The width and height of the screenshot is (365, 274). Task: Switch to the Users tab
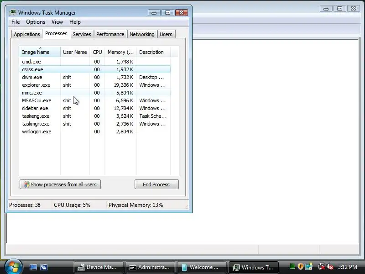(166, 34)
